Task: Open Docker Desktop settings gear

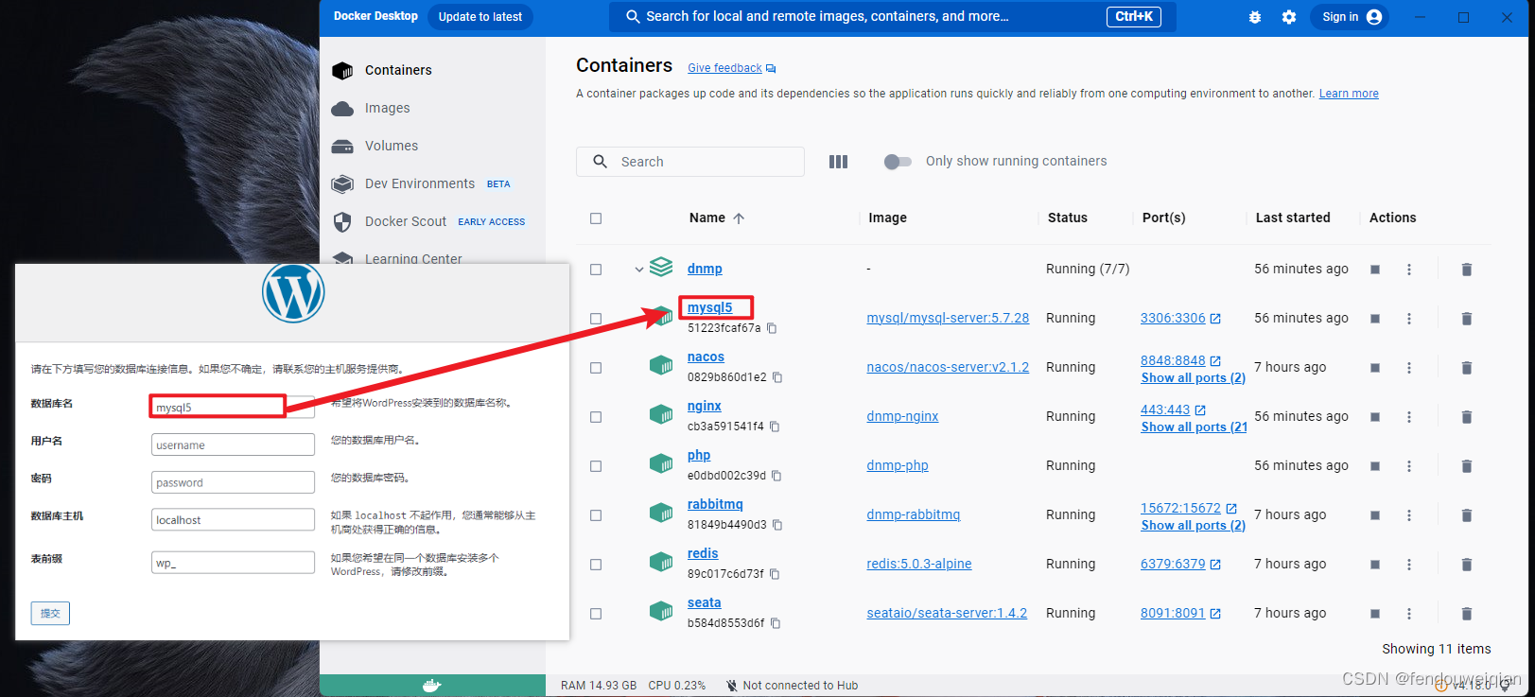Action: pos(1289,17)
